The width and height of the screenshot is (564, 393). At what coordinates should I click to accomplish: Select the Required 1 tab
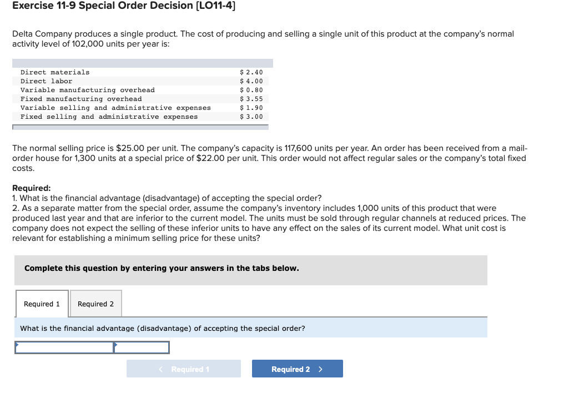click(x=42, y=304)
